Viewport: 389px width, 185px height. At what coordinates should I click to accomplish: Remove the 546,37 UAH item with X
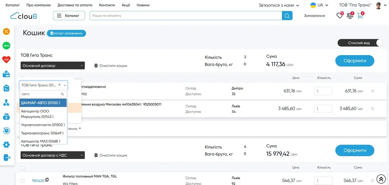coord(372,181)
